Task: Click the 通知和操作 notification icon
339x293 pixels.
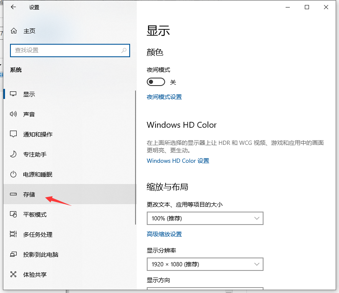Action: click(14, 134)
